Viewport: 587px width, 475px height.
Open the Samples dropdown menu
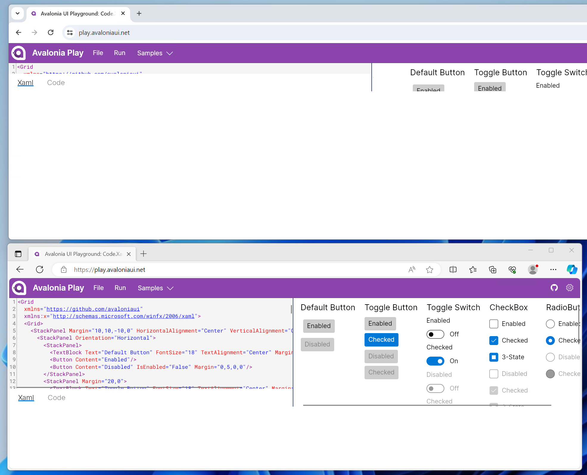pos(155,53)
